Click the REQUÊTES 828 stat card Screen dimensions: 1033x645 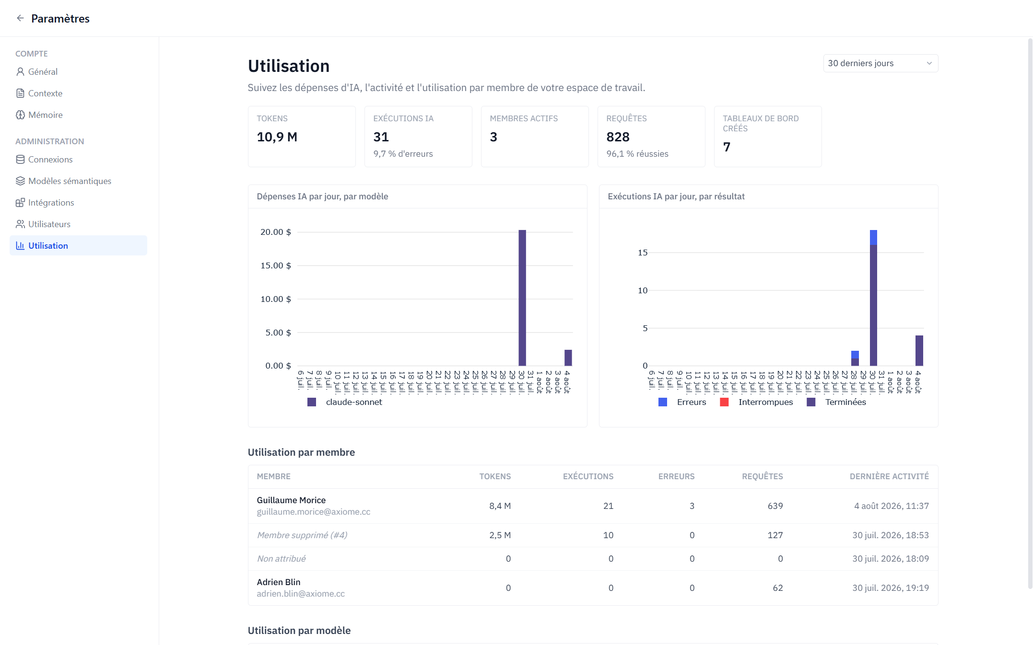pos(651,137)
